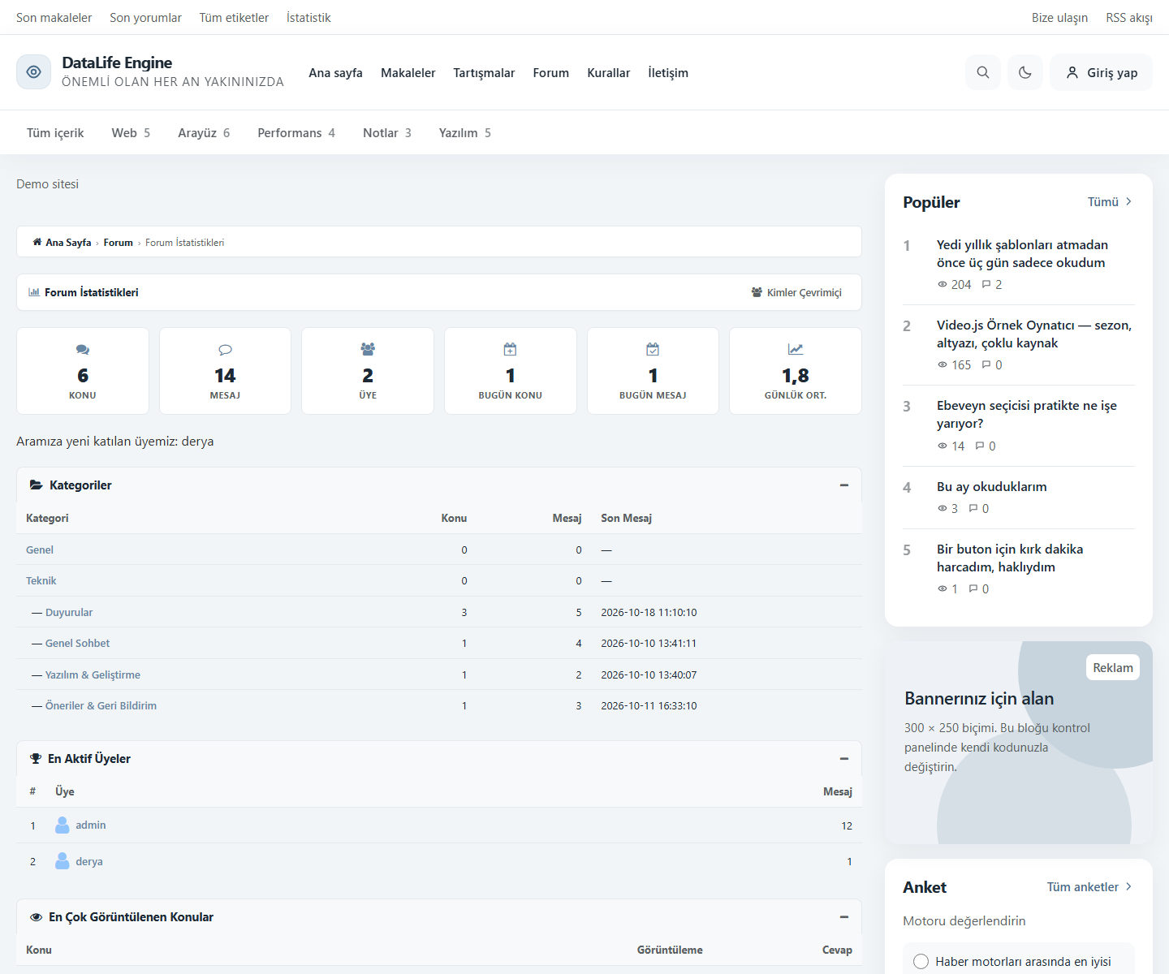Click the home icon in the breadcrumb
Viewport: 1169px width, 974px height.
(x=37, y=242)
